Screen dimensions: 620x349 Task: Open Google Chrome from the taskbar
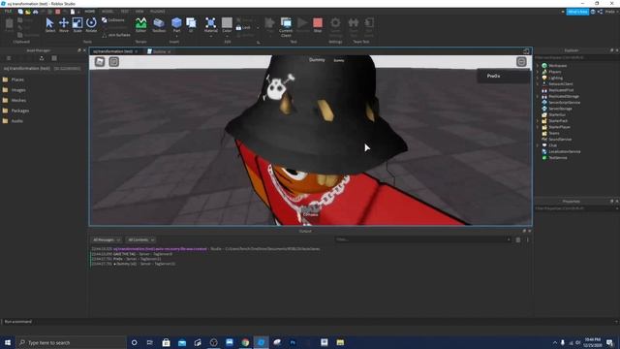pyautogui.click(x=245, y=342)
